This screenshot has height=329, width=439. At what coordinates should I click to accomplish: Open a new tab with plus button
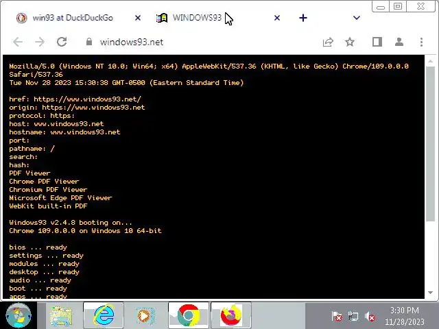coord(303,18)
